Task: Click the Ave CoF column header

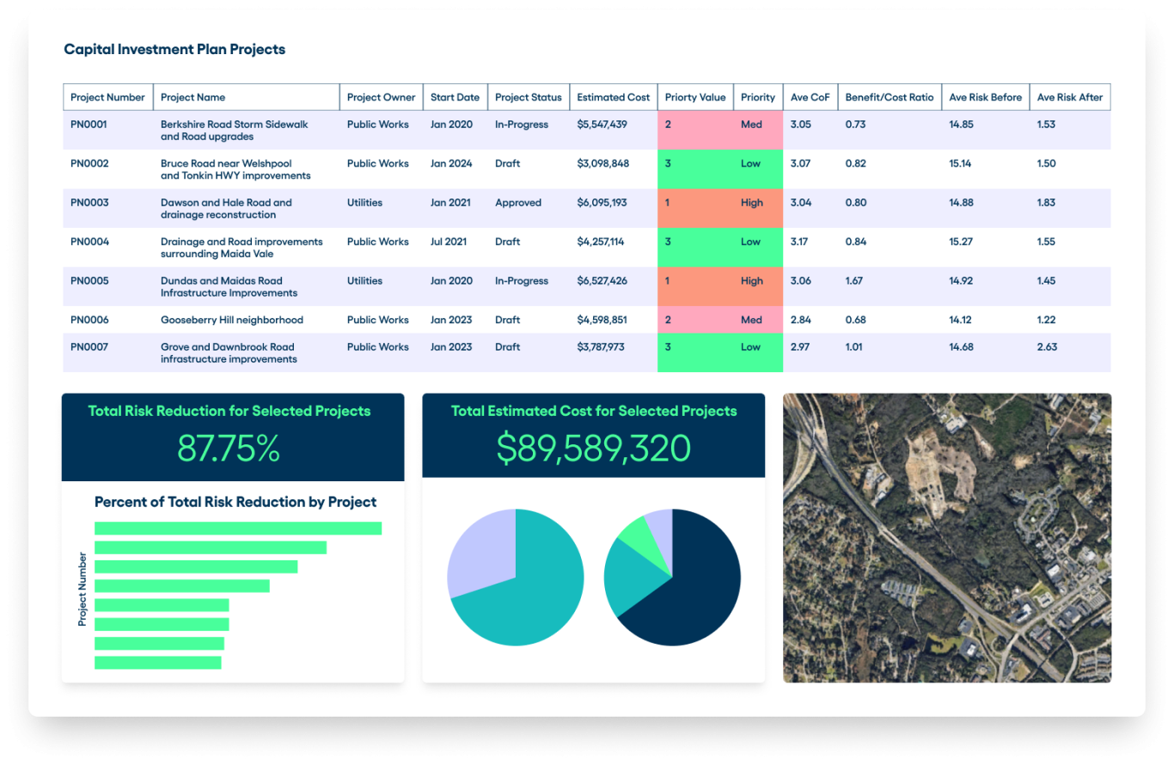Action: 810,96
